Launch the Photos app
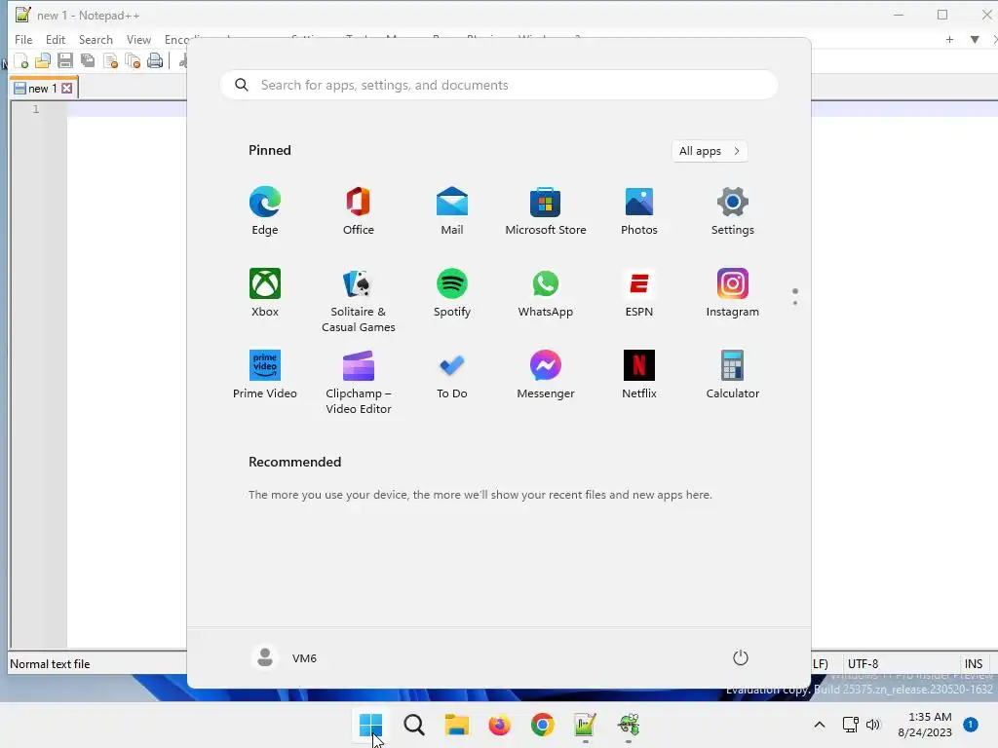 tap(639, 211)
